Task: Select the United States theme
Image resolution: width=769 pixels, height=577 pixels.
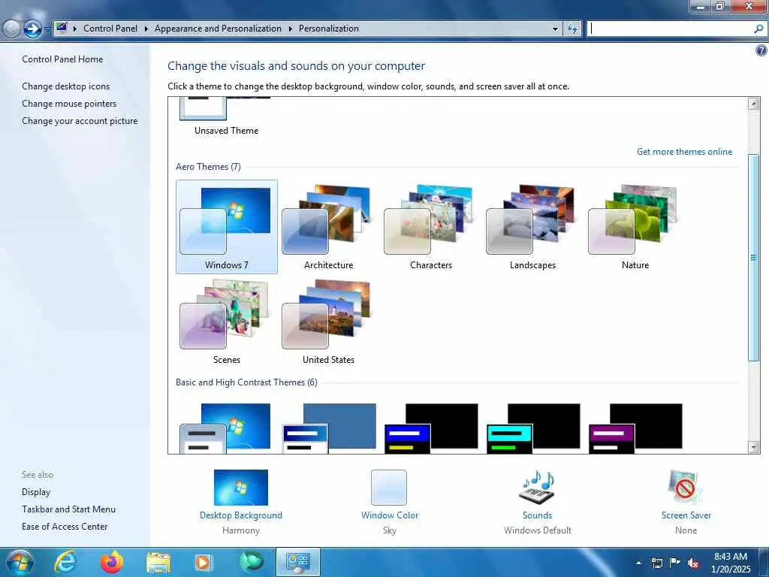Action: pyautogui.click(x=328, y=322)
